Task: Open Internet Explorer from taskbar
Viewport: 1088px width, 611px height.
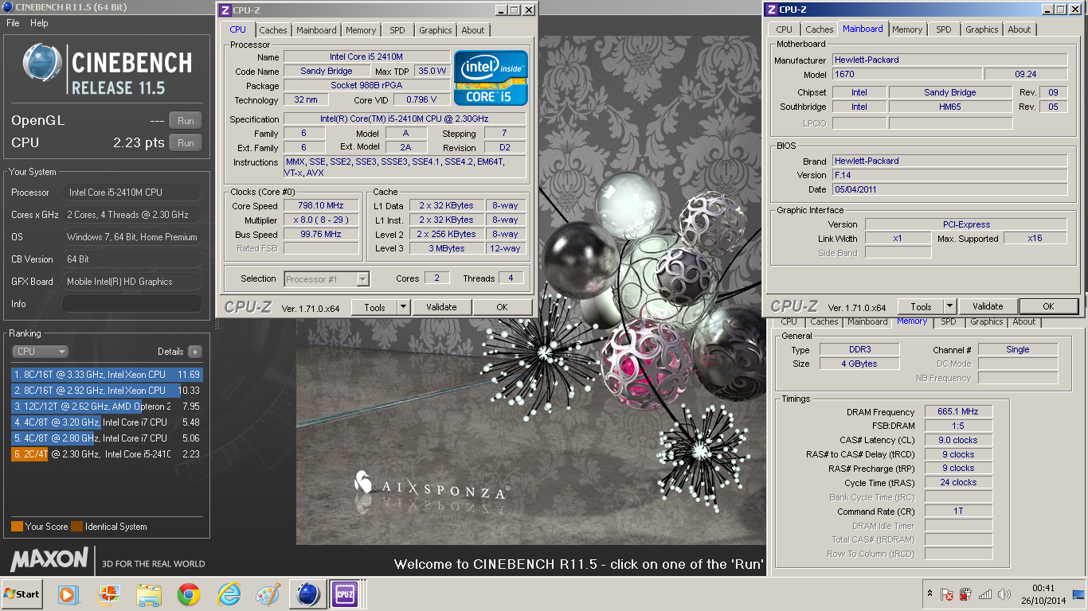Action: (x=229, y=594)
